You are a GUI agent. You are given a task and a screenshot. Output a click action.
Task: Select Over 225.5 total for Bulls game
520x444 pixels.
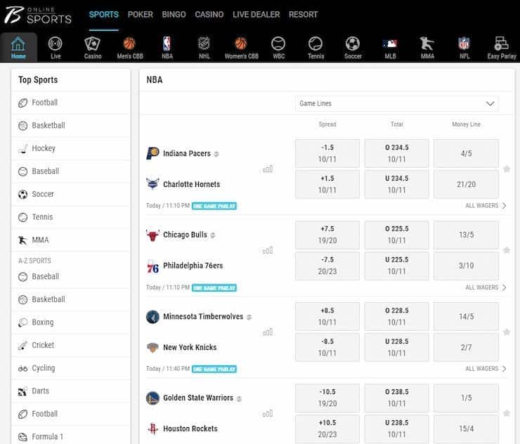[x=396, y=235]
